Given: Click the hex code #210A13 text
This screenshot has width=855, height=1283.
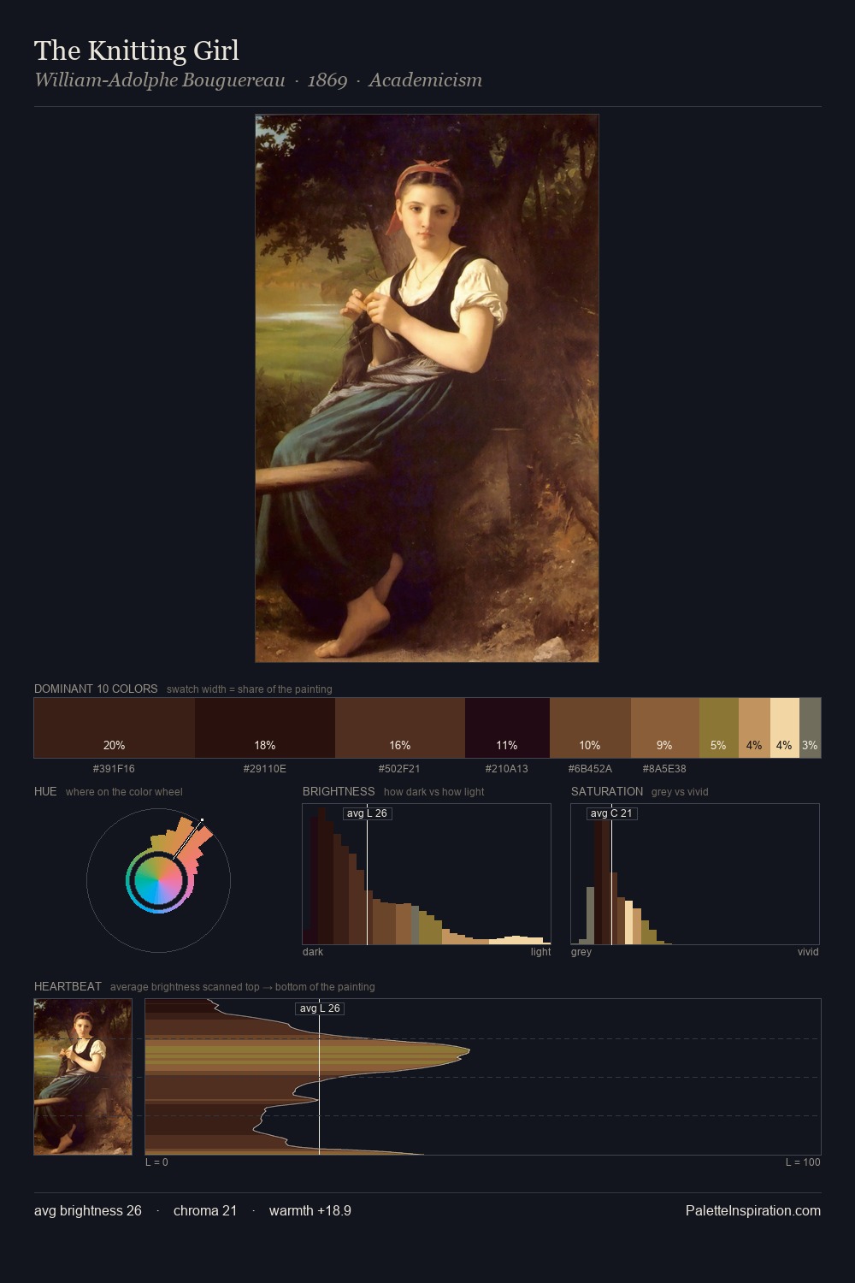Looking at the screenshot, I should point(507,769).
